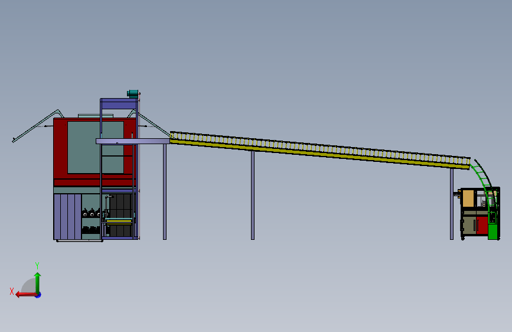The height and width of the screenshot is (332, 512).
Task: Select the conveyor support leg nearest the cabinet
Action: [x=452, y=204]
